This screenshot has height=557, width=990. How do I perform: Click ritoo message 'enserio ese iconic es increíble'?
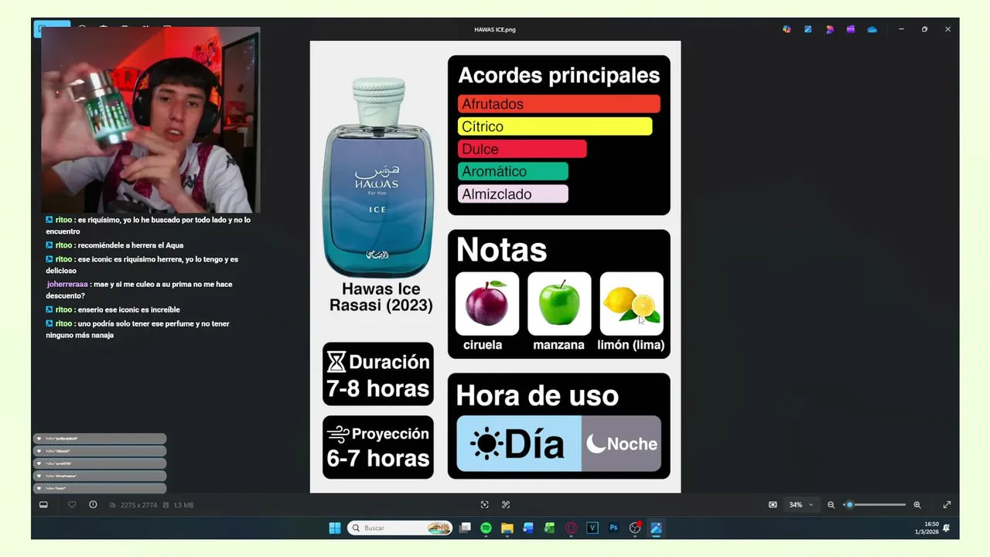click(113, 309)
